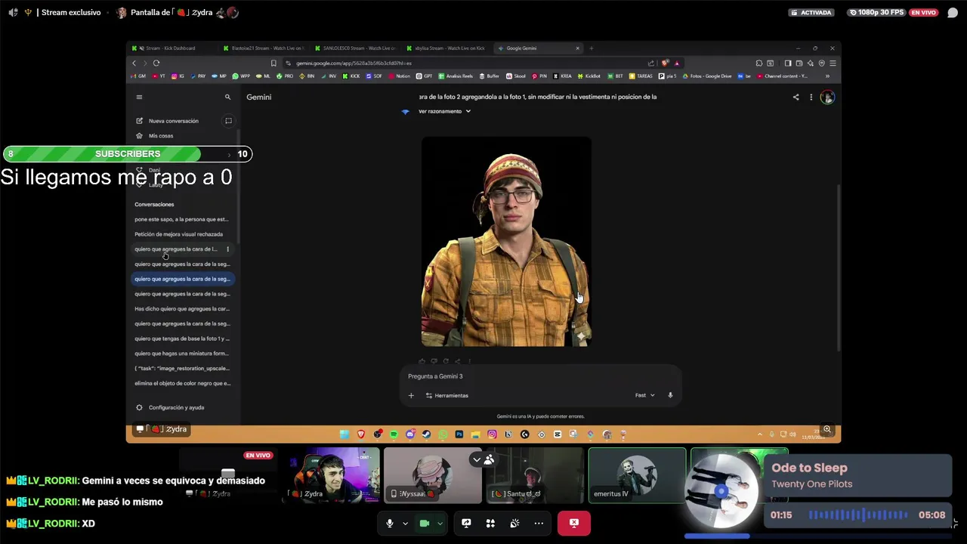Click the song progress waveform bar

(858, 515)
